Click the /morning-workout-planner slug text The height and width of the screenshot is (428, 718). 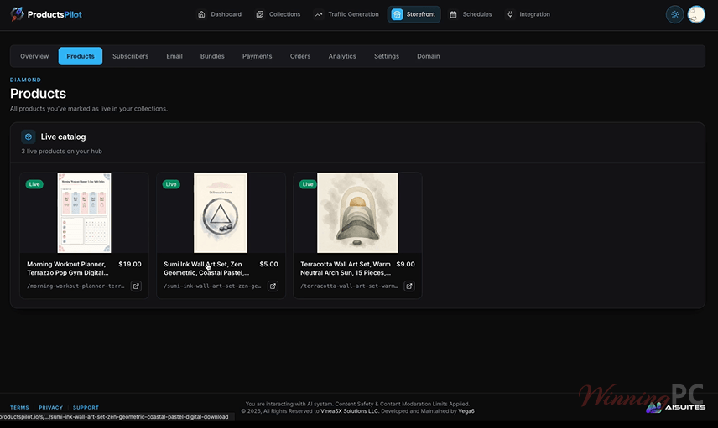[x=75, y=286]
